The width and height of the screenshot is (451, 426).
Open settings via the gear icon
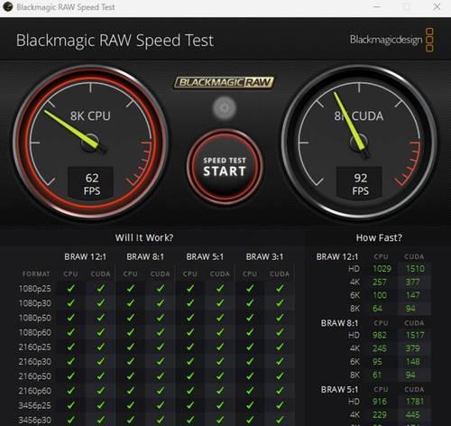(x=225, y=108)
